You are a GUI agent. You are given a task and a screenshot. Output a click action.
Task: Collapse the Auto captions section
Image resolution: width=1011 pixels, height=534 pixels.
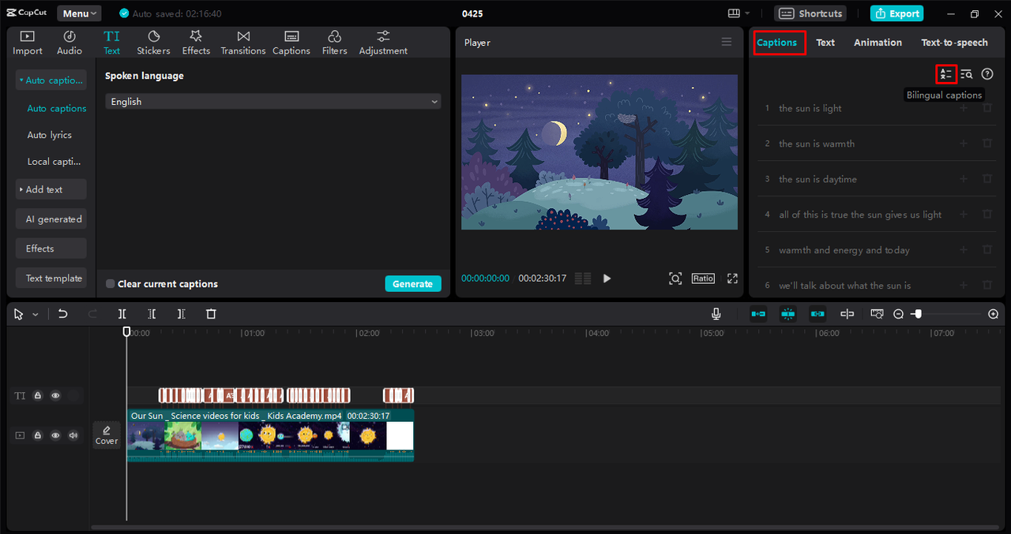tap(51, 80)
